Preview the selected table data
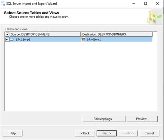This screenshot has width=164, height=140. pyautogui.click(x=142, y=119)
